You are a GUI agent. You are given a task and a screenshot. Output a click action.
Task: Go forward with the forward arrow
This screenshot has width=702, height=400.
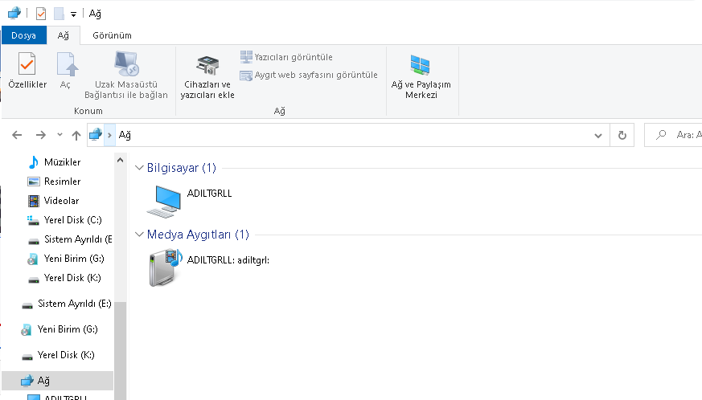coord(41,135)
